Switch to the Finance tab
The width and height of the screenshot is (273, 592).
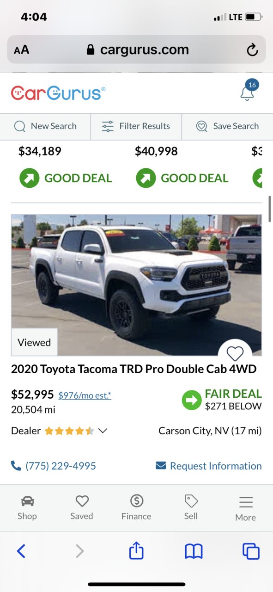(136, 508)
